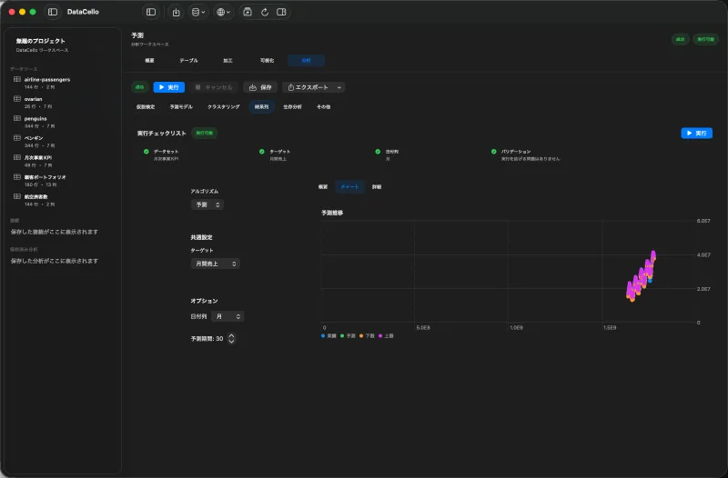This screenshot has height=478, width=728.
Task: Open the 生存分析 analysis category
Action: [x=292, y=106]
